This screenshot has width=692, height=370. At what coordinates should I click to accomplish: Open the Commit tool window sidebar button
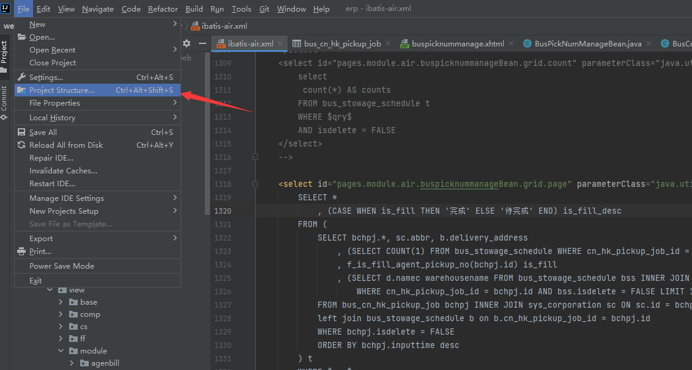4,102
